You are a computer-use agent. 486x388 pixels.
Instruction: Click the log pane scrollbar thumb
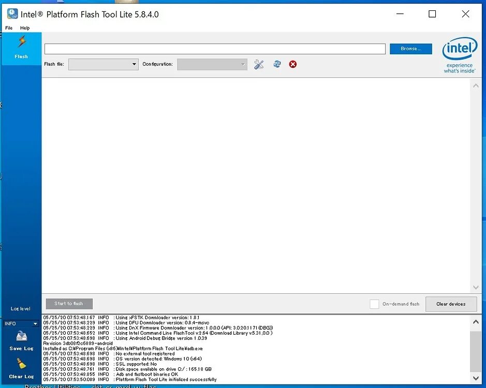tap(476, 351)
